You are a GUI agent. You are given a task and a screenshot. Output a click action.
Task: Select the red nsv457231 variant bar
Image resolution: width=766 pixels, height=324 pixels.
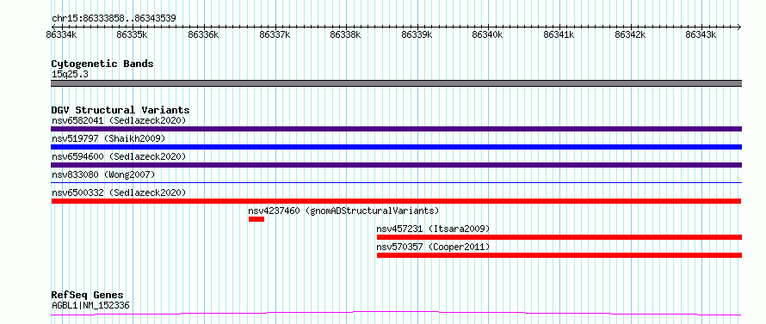(x=559, y=237)
